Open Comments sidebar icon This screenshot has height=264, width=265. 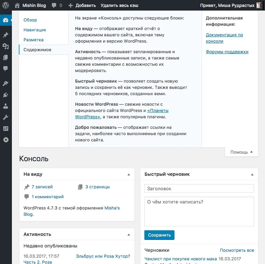[x=6, y=68]
